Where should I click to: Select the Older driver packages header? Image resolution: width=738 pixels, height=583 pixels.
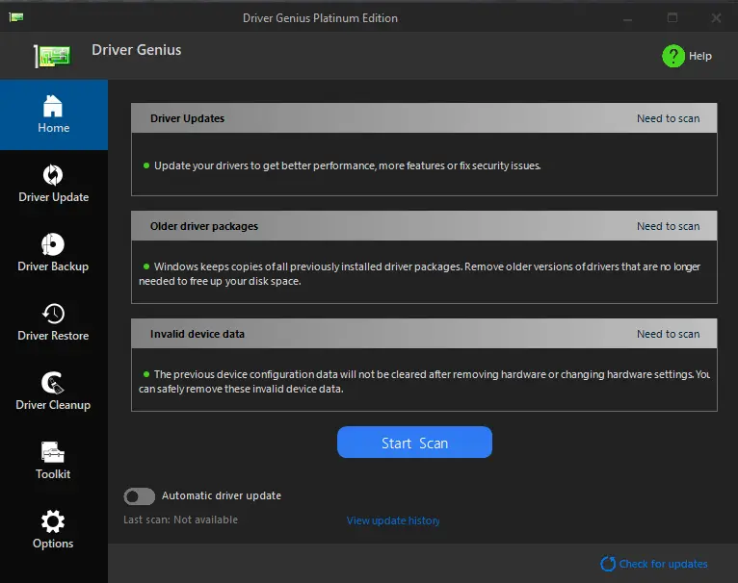click(424, 226)
